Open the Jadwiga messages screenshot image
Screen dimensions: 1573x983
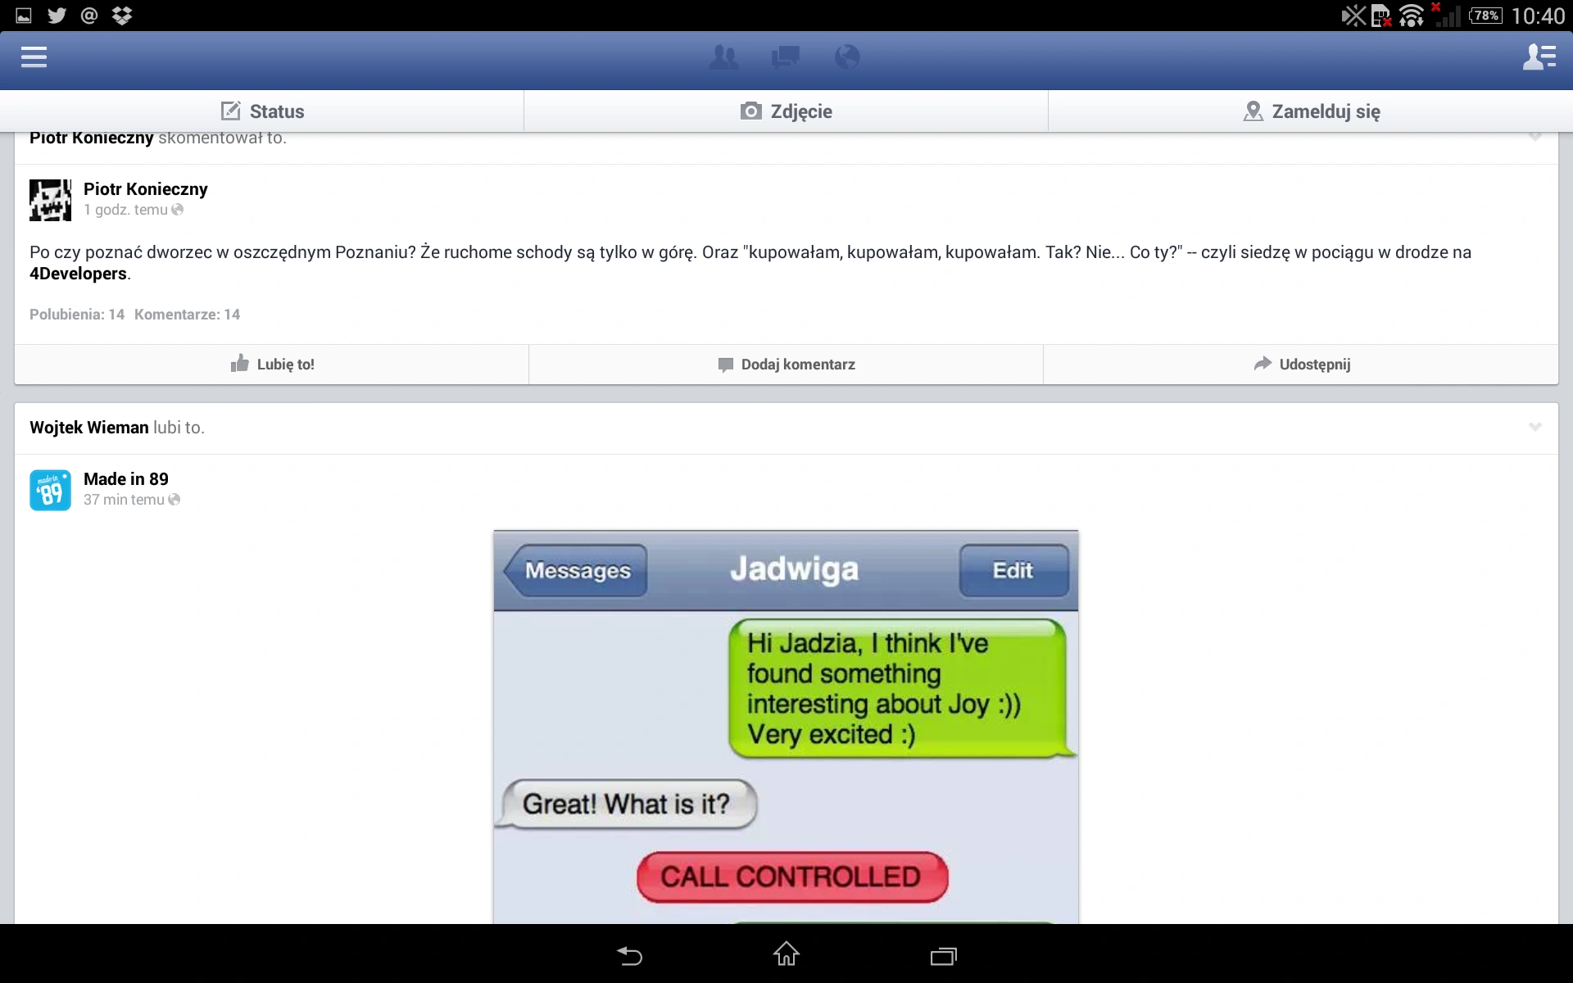pos(786,727)
